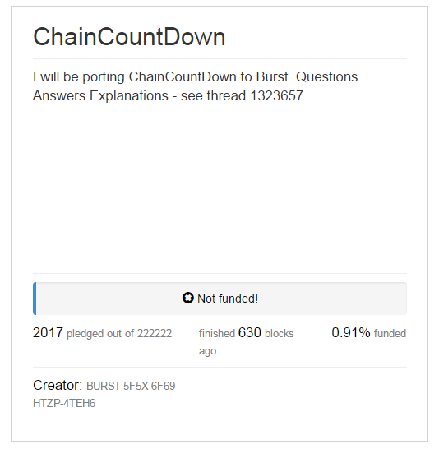439x449 pixels.
Task: Click the blue funding progress bar fill
Action: click(35, 299)
